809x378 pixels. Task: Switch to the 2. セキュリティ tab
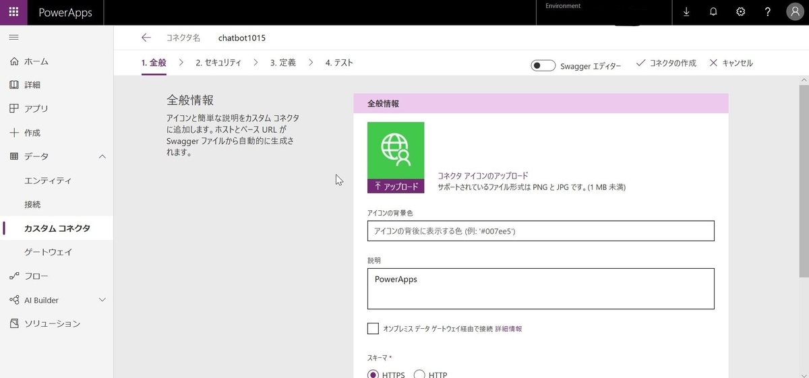click(218, 63)
